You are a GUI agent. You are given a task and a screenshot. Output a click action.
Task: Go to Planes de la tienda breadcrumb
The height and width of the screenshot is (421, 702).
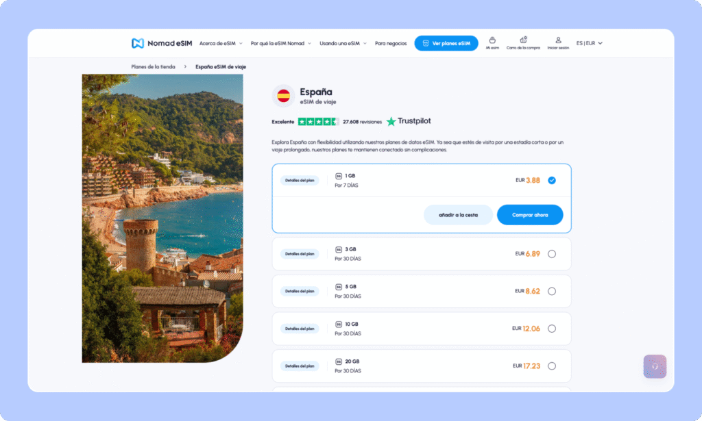[x=153, y=67]
